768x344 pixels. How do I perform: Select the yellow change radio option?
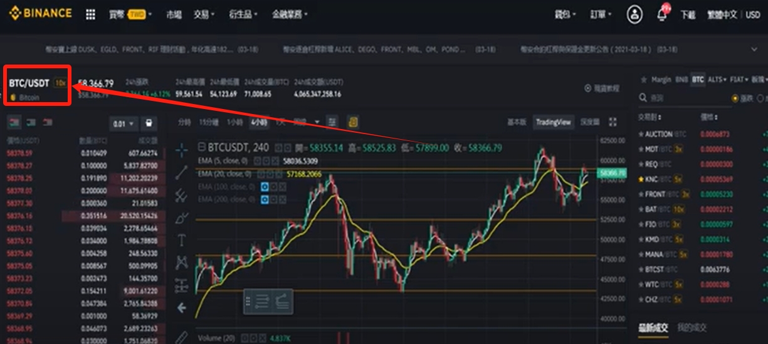pyautogui.click(x=735, y=98)
